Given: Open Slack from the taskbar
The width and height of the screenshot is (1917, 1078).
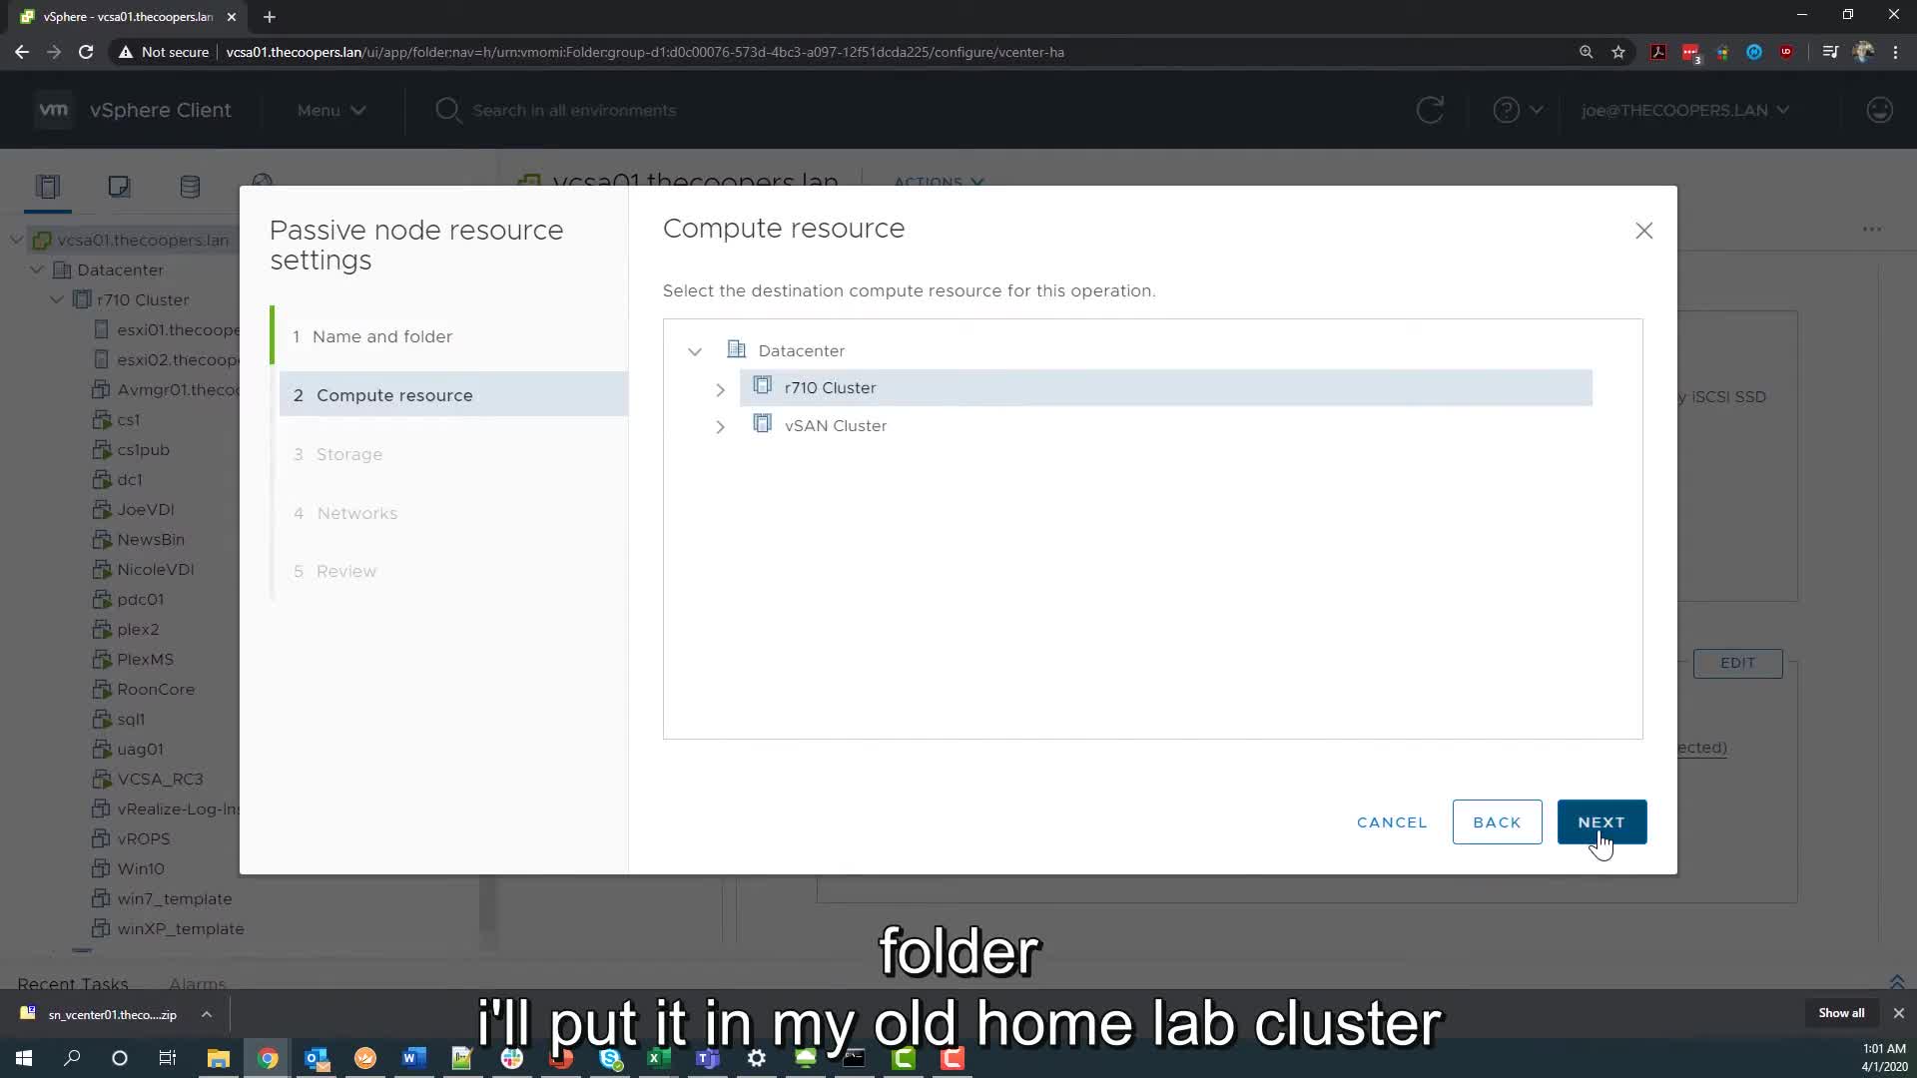Looking at the screenshot, I should point(512,1058).
